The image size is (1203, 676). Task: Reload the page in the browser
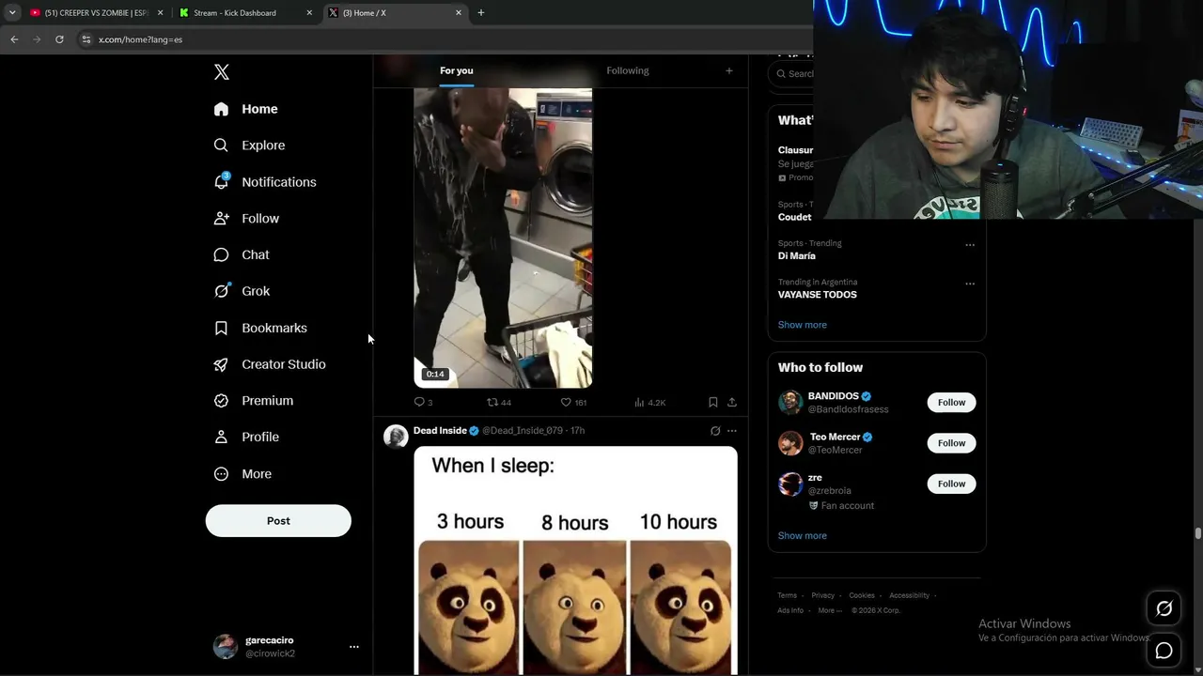[x=59, y=39]
